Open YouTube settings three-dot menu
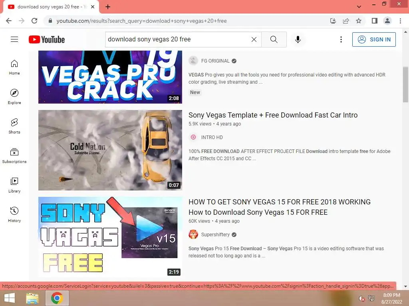409x306 pixels. pyautogui.click(x=341, y=39)
